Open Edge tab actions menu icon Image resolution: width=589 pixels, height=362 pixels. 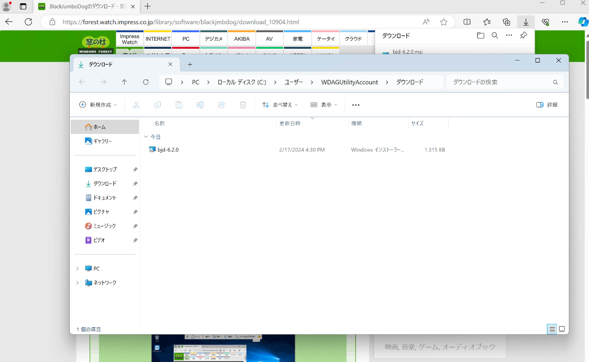(x=23, y=6)
